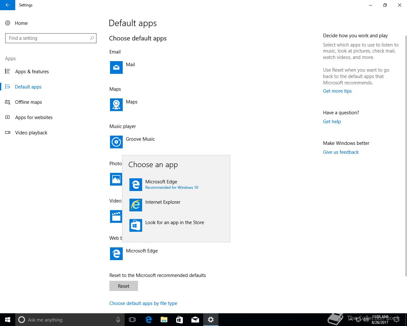Click the Apps for websites icon
Screen dimensions: 407x326
(8, 117)
